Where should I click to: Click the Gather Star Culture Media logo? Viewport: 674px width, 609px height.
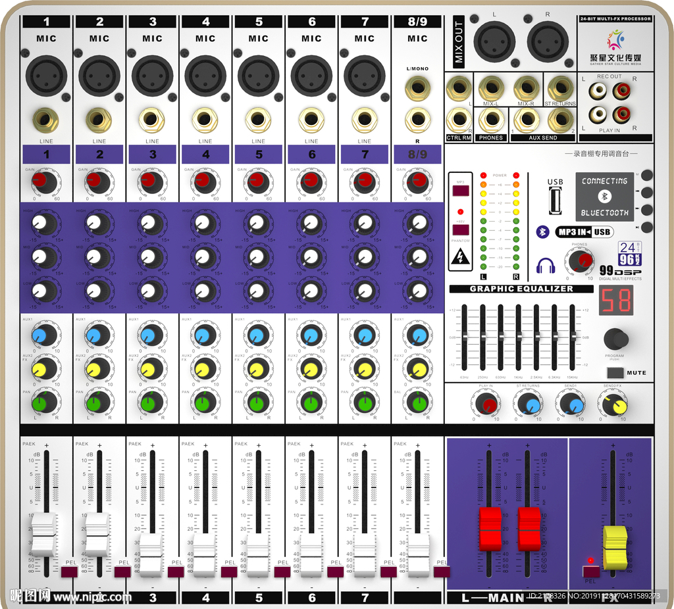point(615,46)
